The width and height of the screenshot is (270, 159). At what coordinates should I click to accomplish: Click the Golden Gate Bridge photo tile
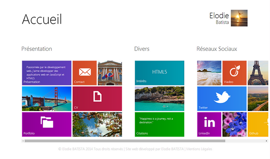click(x=47, y=99)
